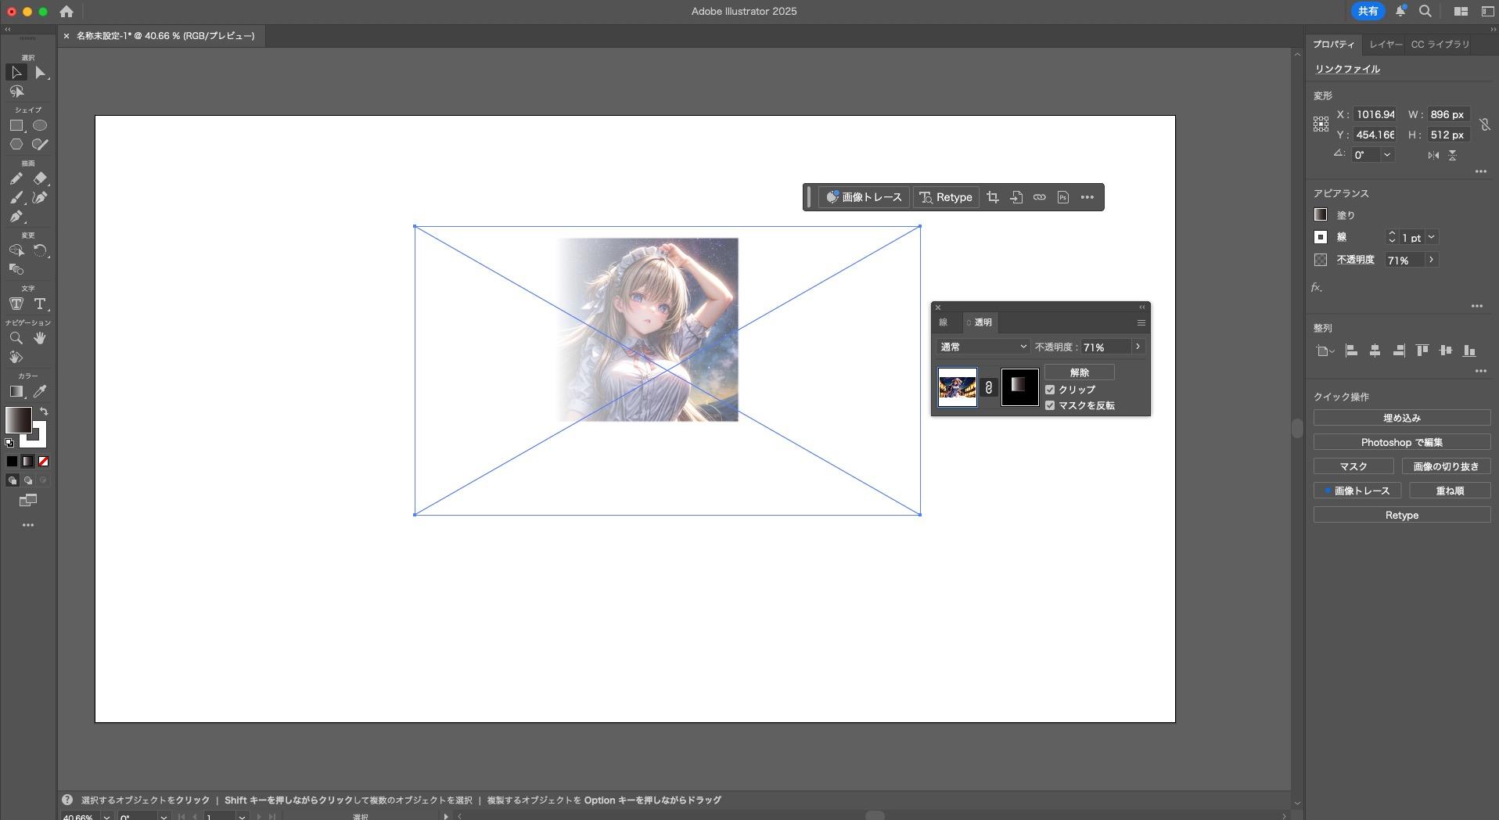Open Align To dropdown in 整列
This screenshot has height=820, width=1499.
click(1324, 351)
